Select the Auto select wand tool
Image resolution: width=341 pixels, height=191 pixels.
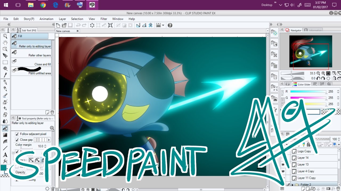click(5, 69)
